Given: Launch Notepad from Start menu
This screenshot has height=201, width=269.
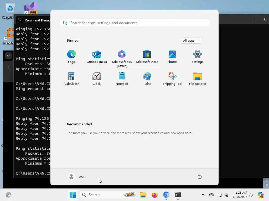Looking at the screenshot, I should click(x=122, y=79).
